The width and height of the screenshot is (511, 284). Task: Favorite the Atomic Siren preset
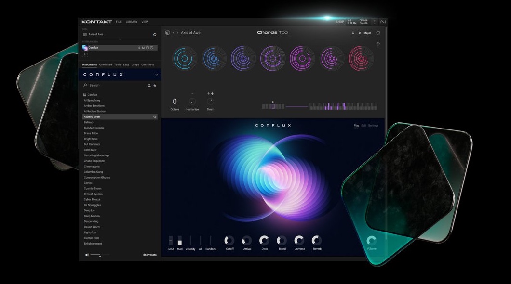point(155,117)
